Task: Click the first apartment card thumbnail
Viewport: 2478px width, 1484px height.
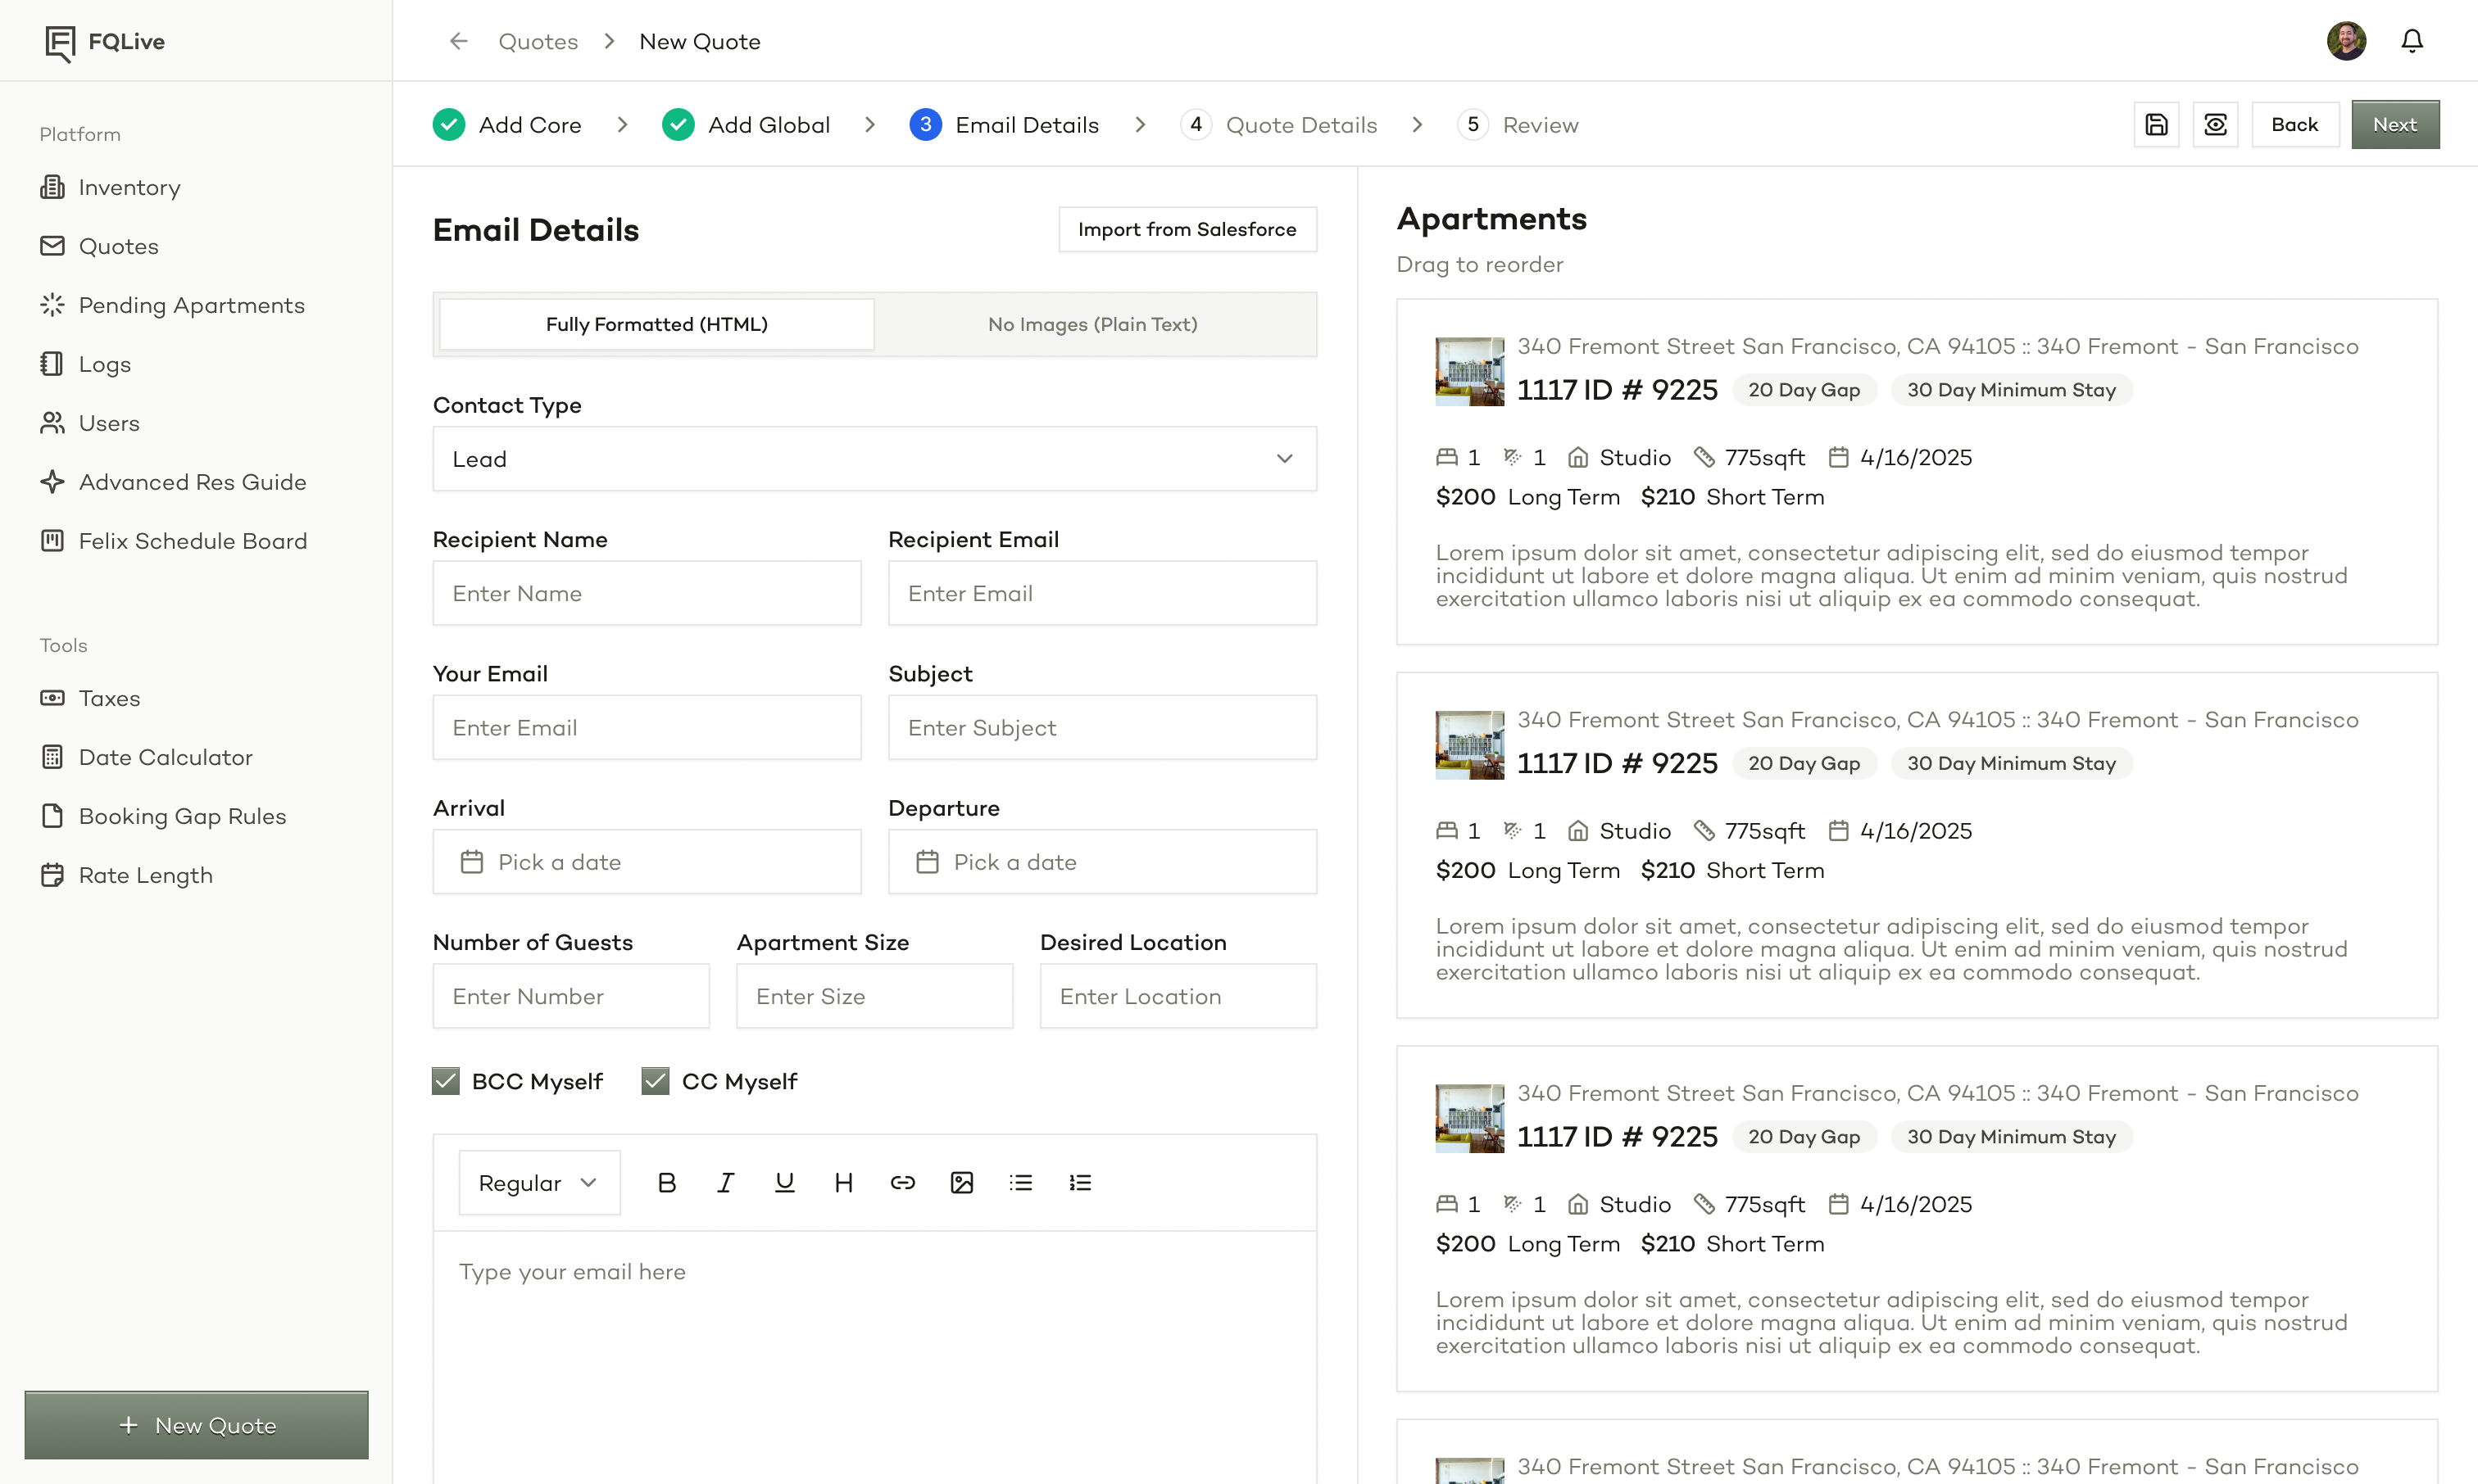Action: (x=1469, y=371)
